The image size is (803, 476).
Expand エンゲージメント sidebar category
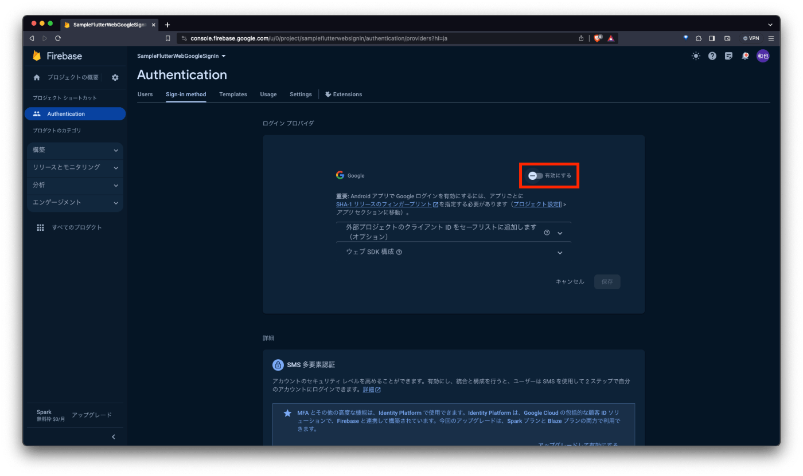click(x=75, y=202)
